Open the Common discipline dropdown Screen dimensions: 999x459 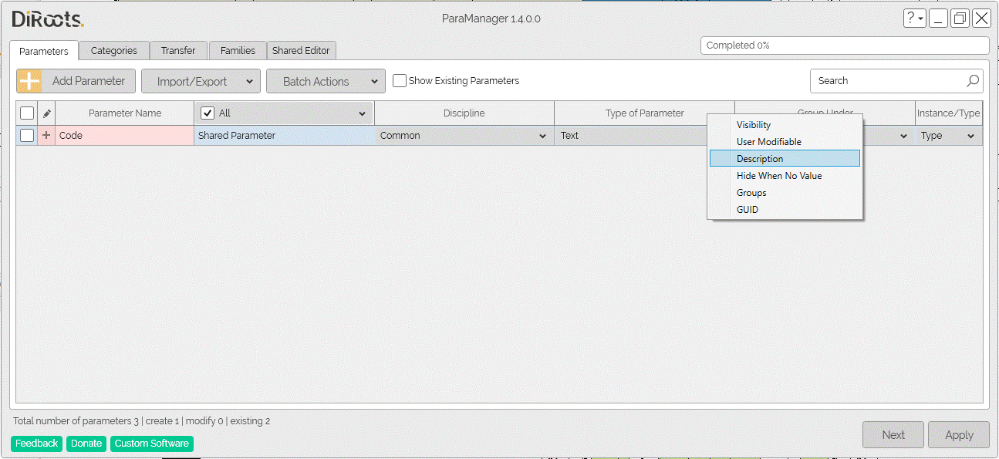[x=542, y=135]
